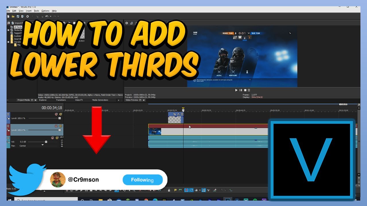The height and width of the screenshot is (206, 367).
Task: Toggle auto ripple in bottom toolbar
Action: (x=196, y=190)
